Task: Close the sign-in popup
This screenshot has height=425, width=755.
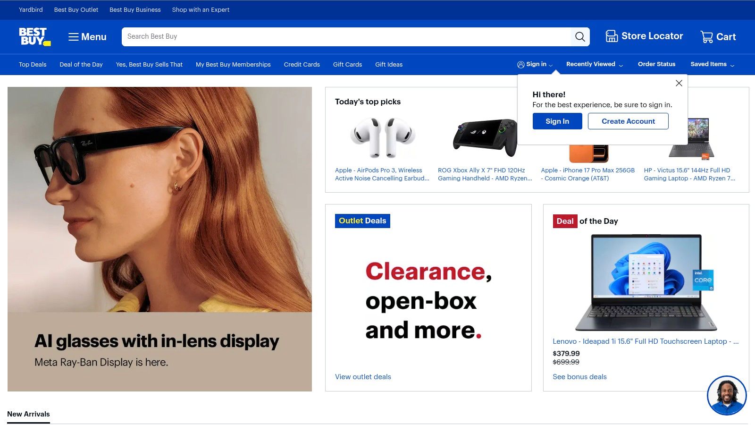Action: 679,83
